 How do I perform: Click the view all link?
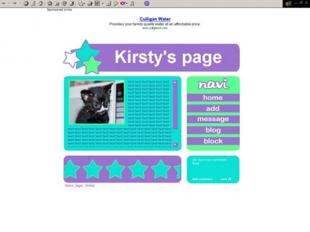point(226,179)
